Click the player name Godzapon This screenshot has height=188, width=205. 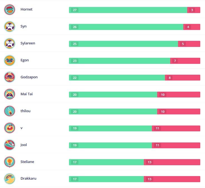[x=29, y=77]
